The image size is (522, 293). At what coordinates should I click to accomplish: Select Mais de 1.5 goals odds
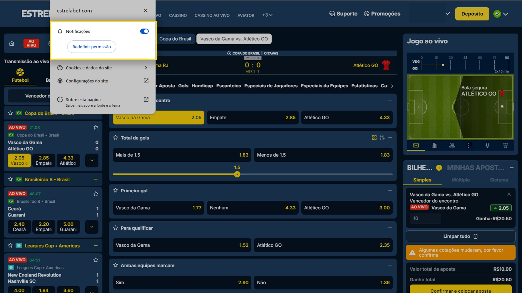pos(182,155)
